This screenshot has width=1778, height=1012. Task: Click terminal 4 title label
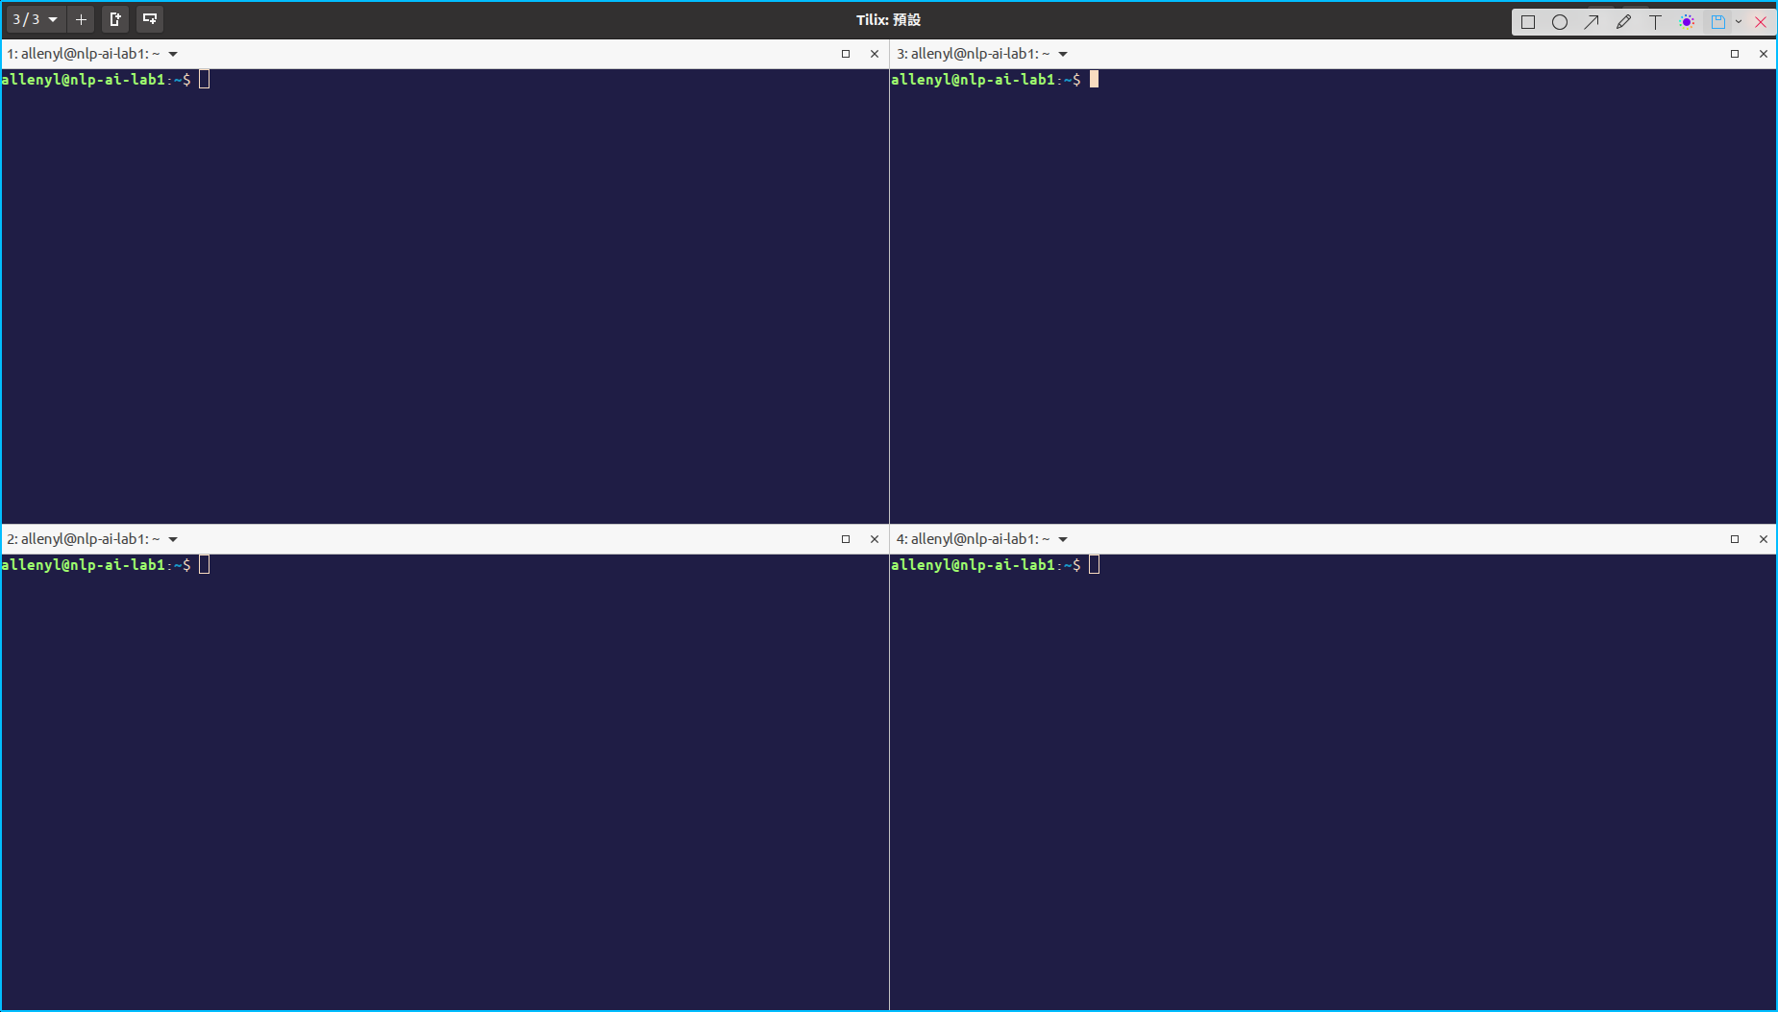[973, 539]
